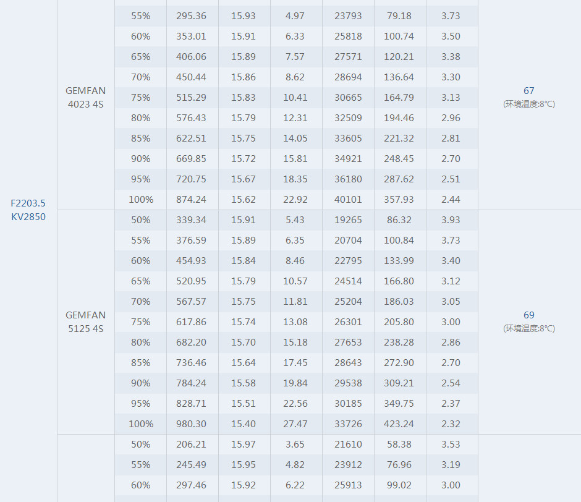Select the RPM cell showing 19265
This screenshot has height=502, width=581.
point(347,220)
